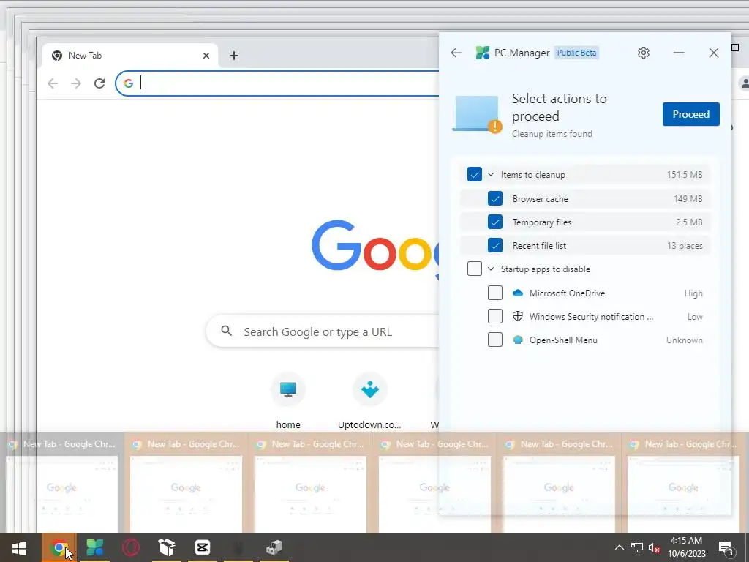Click the installer icon on the taskbar
This screenshot has width=749, height=562.
pos(274,547)
